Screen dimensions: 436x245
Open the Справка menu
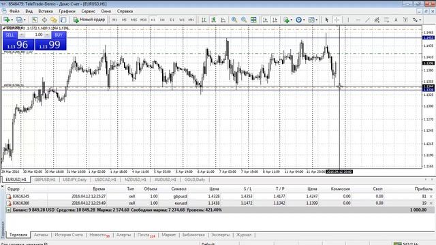tap(125, 11)
